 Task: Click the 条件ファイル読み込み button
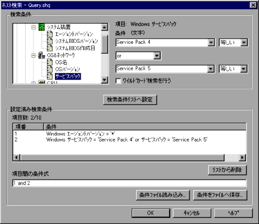[163, 195]
